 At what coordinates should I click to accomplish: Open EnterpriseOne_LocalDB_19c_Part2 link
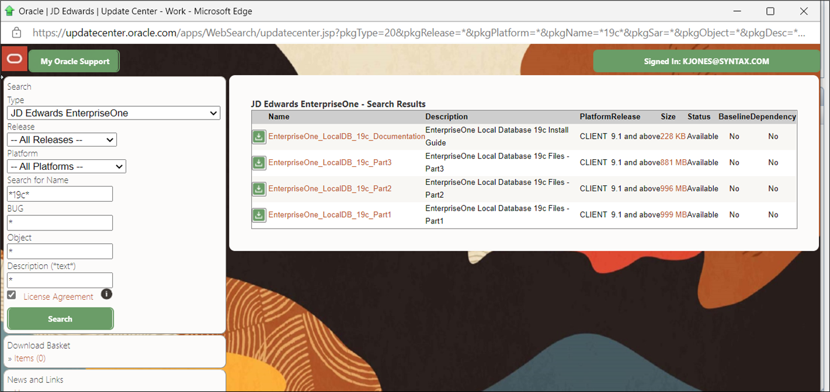click(330, 189)
